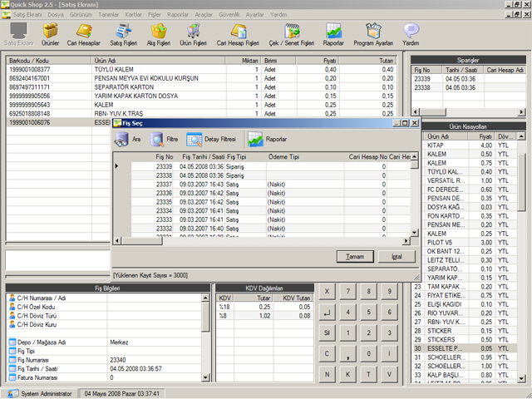The height and width of the screenshot is (399, 532).
Task: Click the keypad N button
Action: click(327, 375)
